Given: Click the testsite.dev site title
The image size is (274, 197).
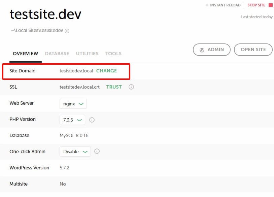Looking at the screenshot, I should coord(45,14).
